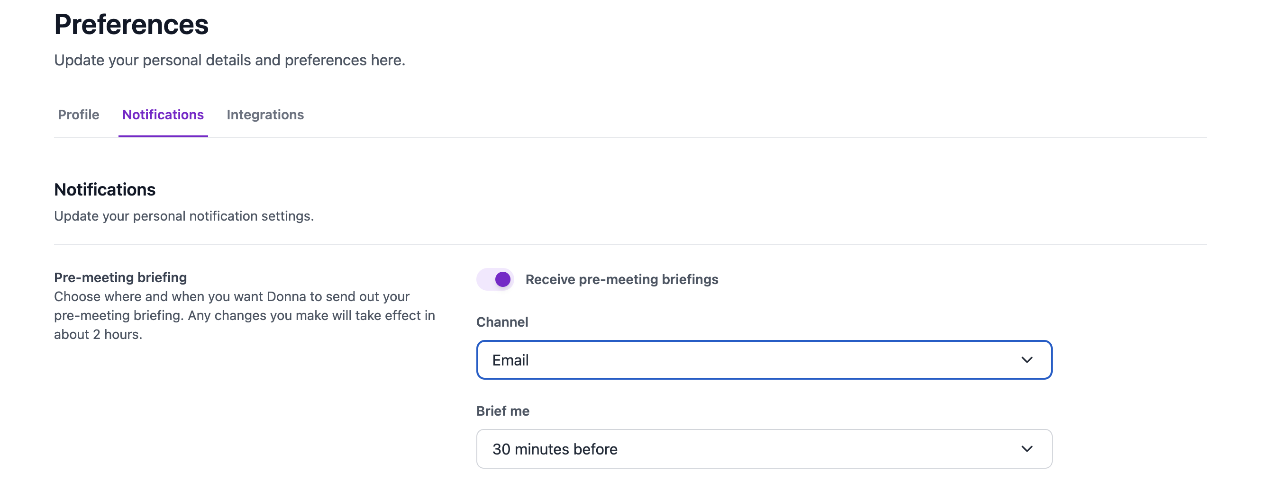Click the 'Receive pre-meeting briefings' label

(x=621, y=279)
